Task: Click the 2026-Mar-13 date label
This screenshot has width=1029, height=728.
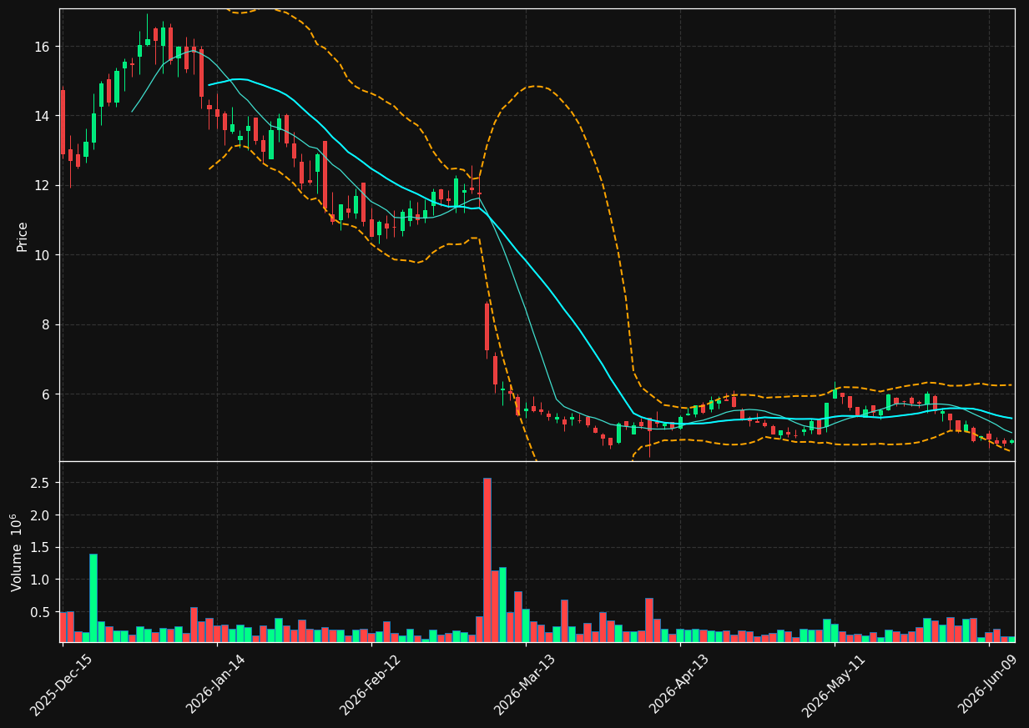Action: (x=523, y=685)
